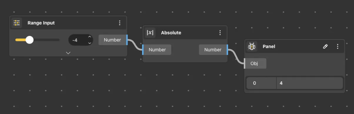The width and height of the screenshot is (354, 114).
Task: Click the Panel value cell showing 4
Action: tap(310, 83)
